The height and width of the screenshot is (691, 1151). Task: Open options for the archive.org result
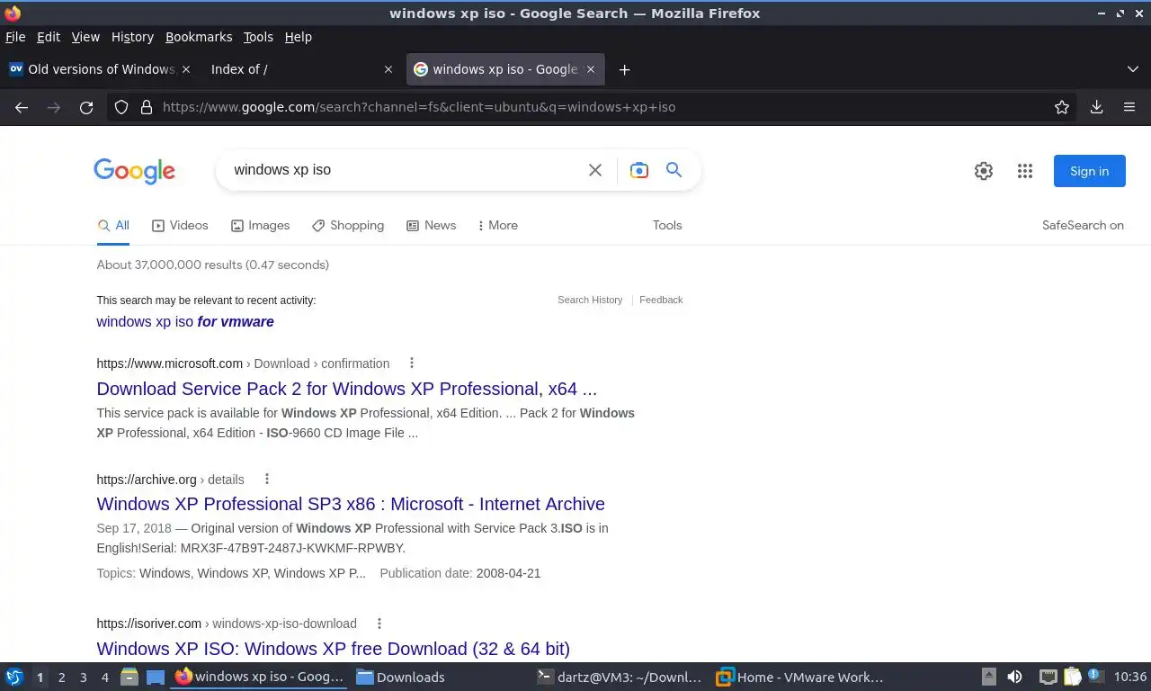[x=266, y=479]
